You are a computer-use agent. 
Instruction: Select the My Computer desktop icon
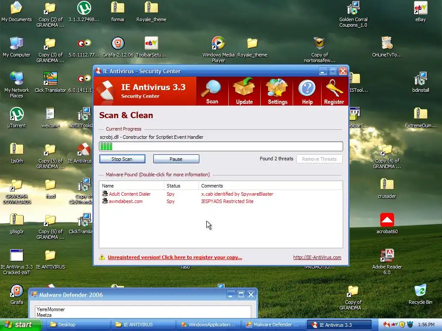[17, 47]
